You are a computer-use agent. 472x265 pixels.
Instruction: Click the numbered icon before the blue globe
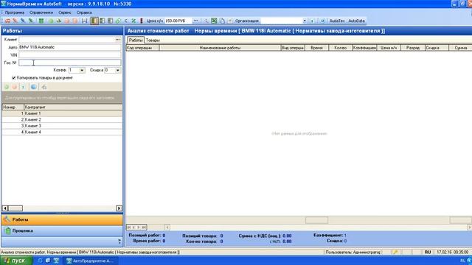23,87
